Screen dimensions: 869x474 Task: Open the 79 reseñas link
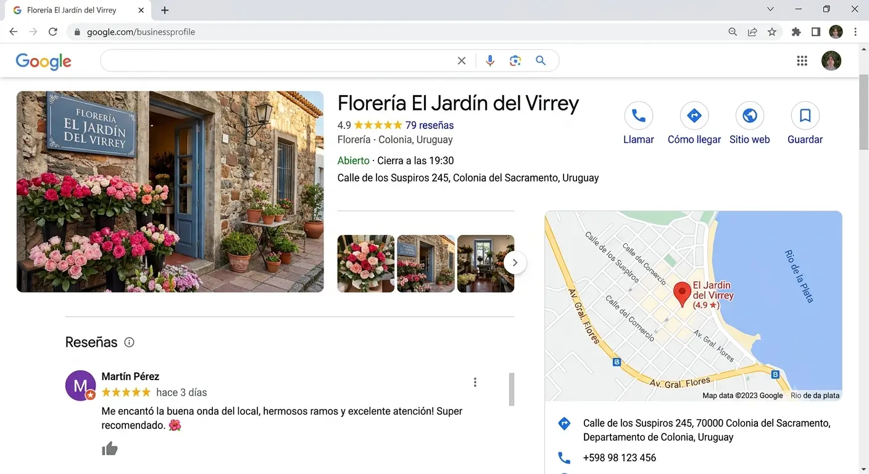(430, 125)
